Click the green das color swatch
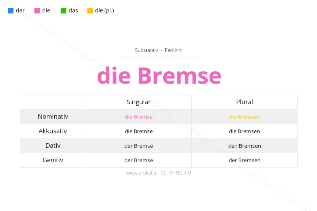Viewport: 317px width, 211px height. click(63, 11)
